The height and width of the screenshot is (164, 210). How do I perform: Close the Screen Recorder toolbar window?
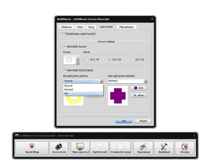[194, 136]
